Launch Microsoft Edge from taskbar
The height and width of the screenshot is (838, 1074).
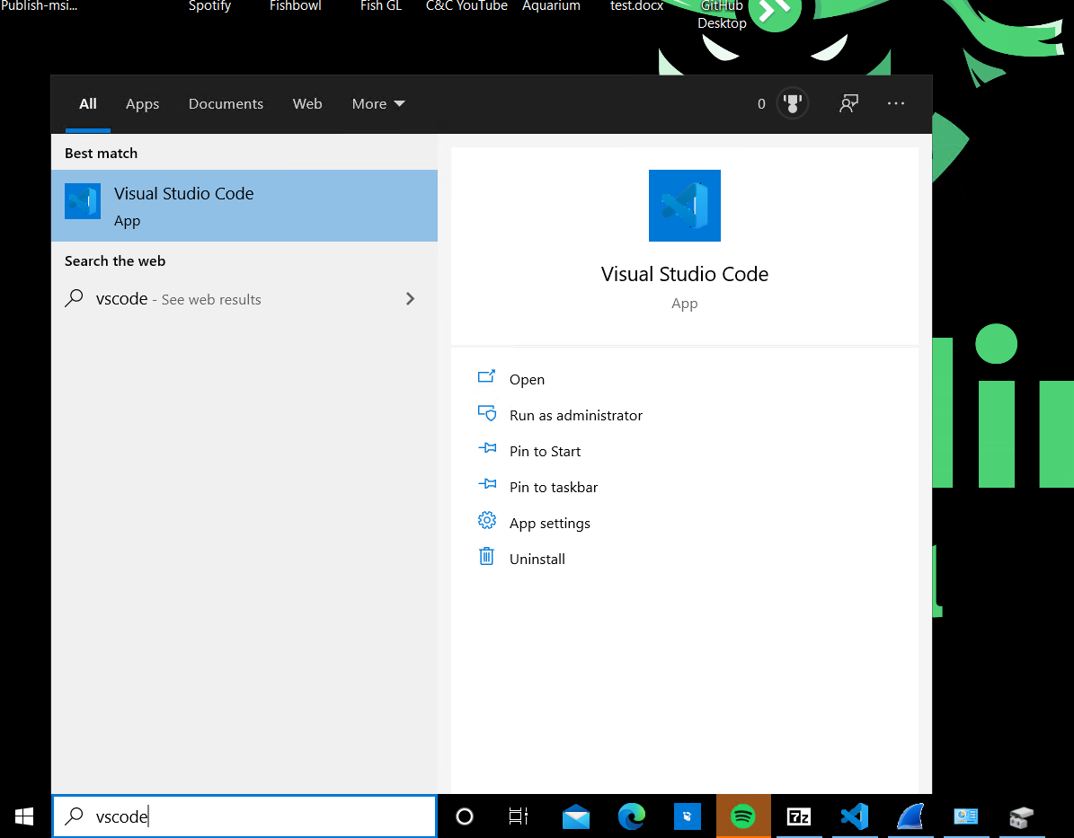[632, 816]
